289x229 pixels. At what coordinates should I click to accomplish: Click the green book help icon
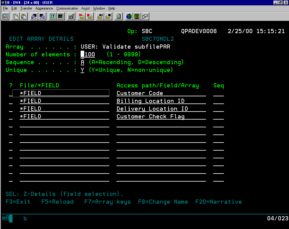(x=137, y=16)
